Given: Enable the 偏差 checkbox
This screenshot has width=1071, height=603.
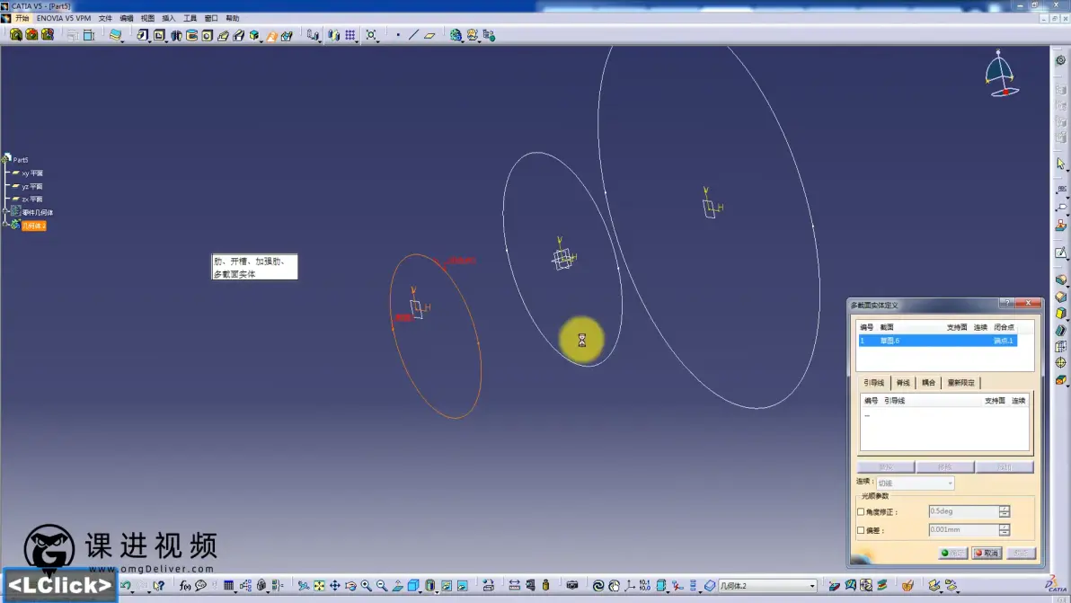Looking at the screenshot, I should pyautogui.click(x=861, y=530).
